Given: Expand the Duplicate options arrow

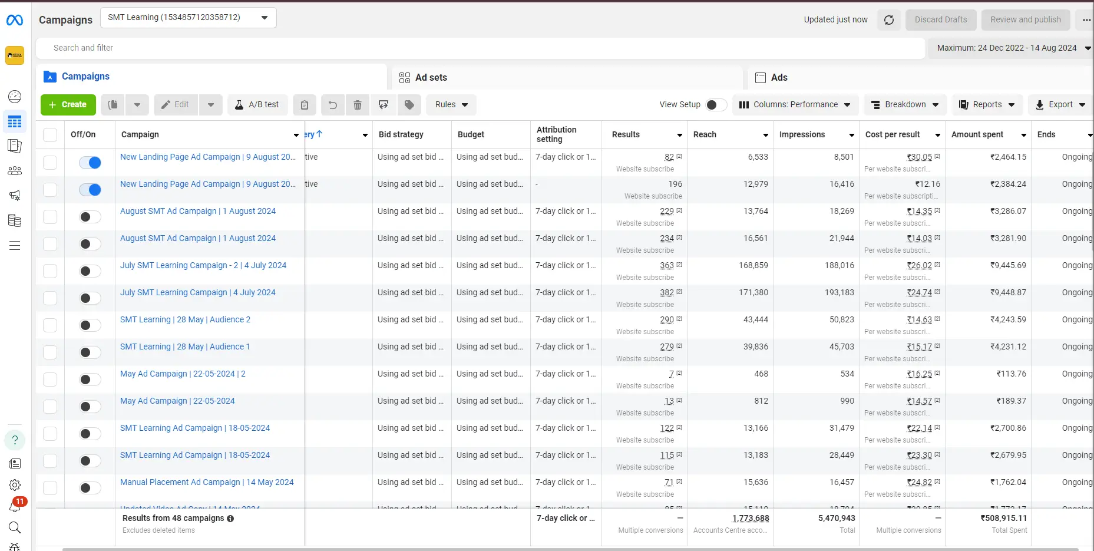Looking at the screenshot, I should 137,105.
